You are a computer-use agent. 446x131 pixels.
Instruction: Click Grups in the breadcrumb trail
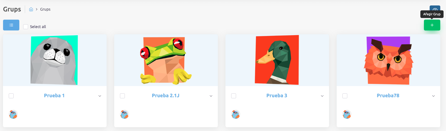(45, 9)
